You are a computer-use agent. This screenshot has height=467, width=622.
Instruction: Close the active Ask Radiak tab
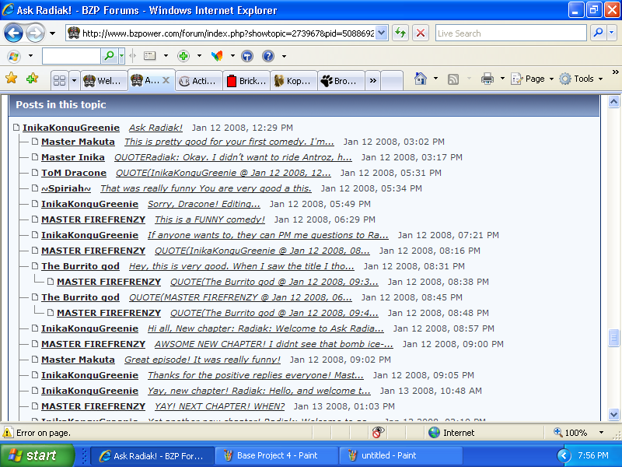click(x=166, y=80)
